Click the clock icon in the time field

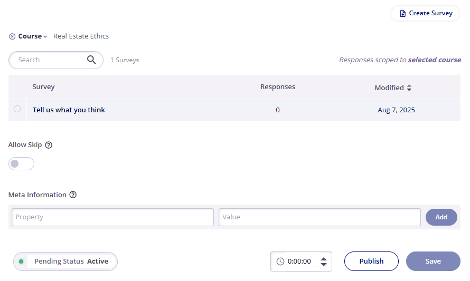tap(280, 261)
